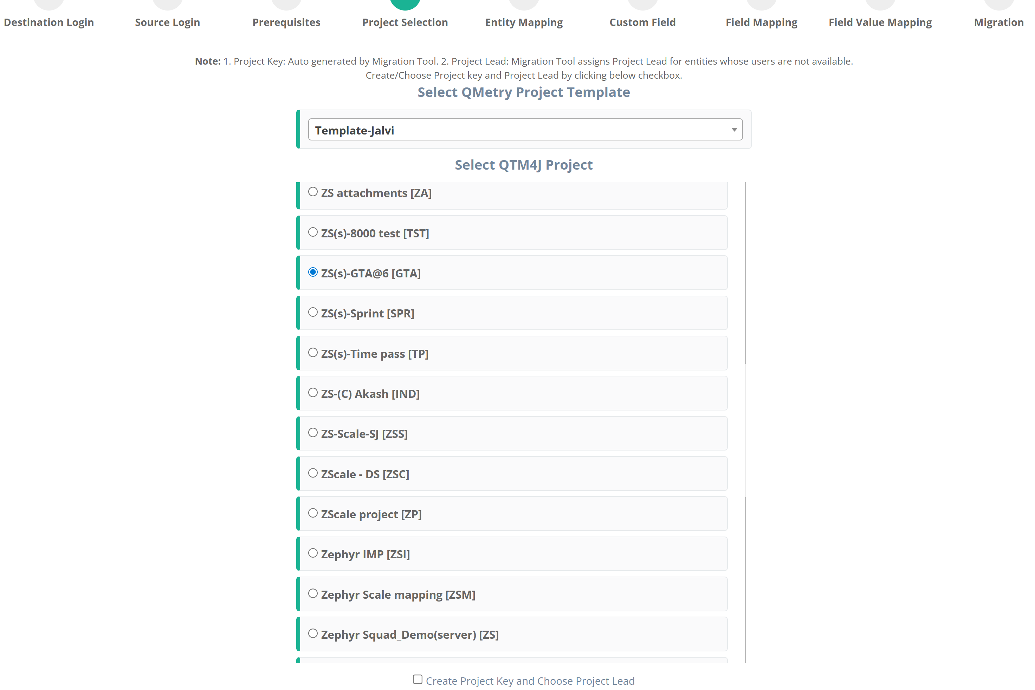This screenshot has width=1035, height=690.
Task: Select ZScale project [ZP] radio button
Action: click(313, 513)
